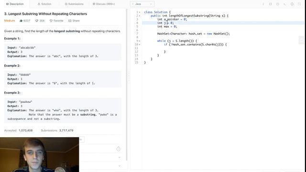Expand the upper chevron section below the logo
Viewport: 306px width, 172px height.
click(120, 157)
